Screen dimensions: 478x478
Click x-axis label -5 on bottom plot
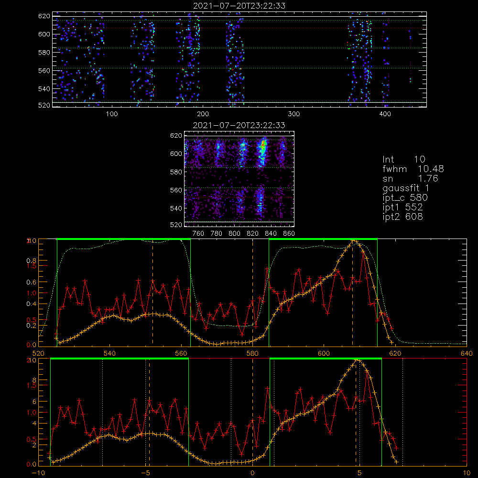145,473
